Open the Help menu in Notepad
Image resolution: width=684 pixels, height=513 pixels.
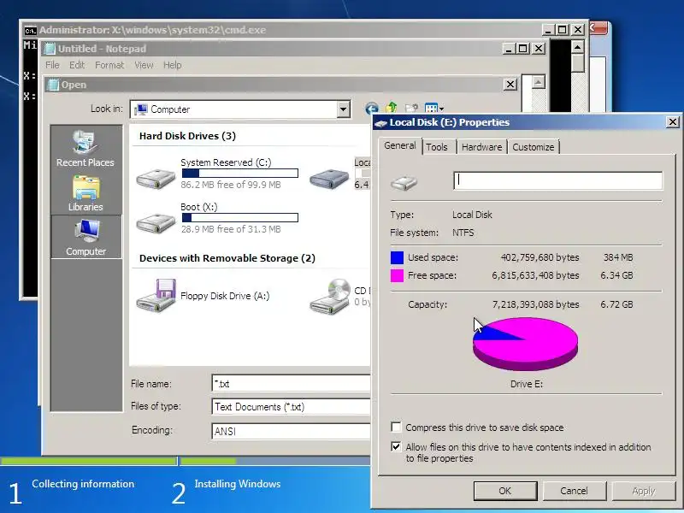(173, 65)
